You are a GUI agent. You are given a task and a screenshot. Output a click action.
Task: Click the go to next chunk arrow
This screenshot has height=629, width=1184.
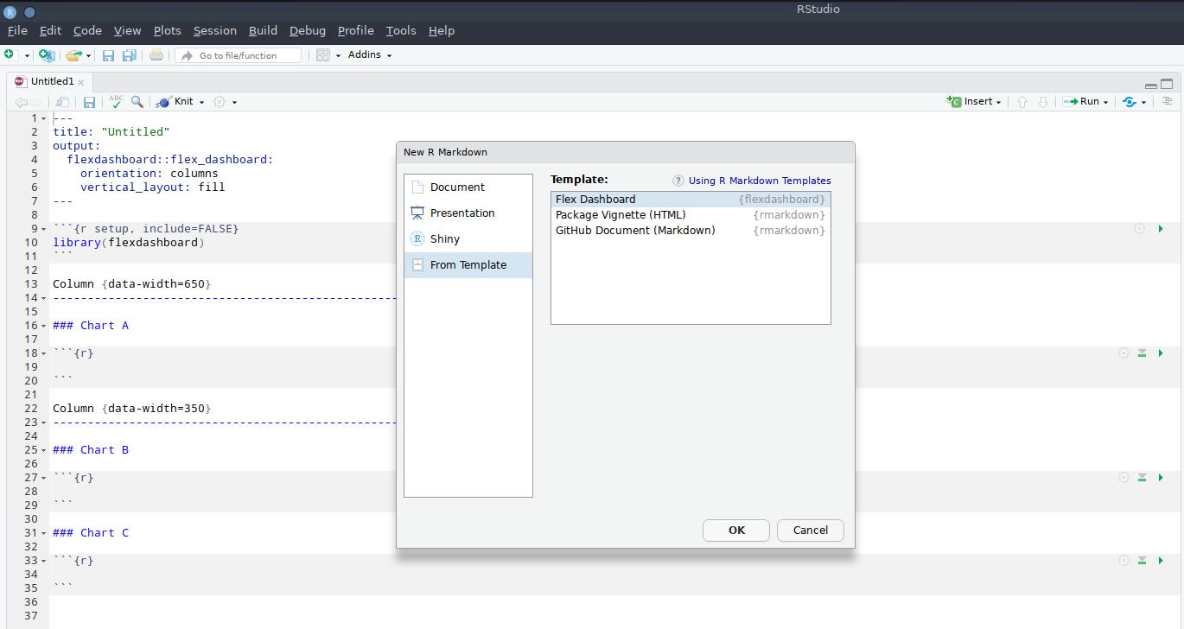(x=1043, y=102)
